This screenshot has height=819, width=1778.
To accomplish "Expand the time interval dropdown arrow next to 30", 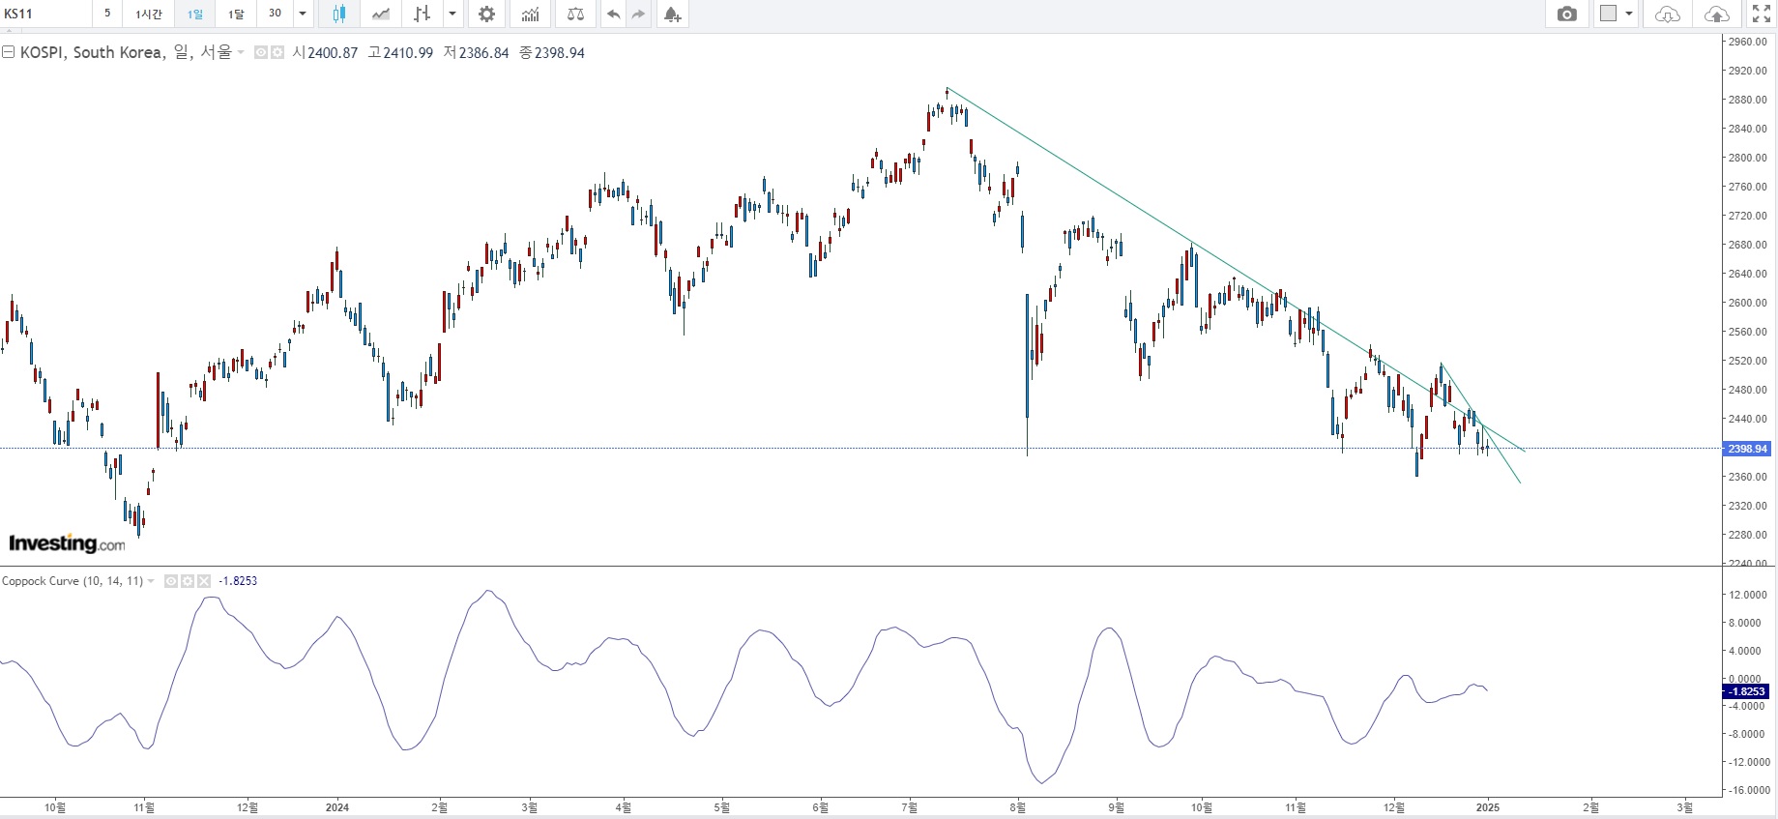I will tap(303, 14).
